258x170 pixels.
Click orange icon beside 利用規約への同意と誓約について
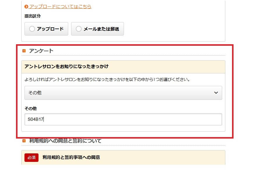tap(24, 141)
